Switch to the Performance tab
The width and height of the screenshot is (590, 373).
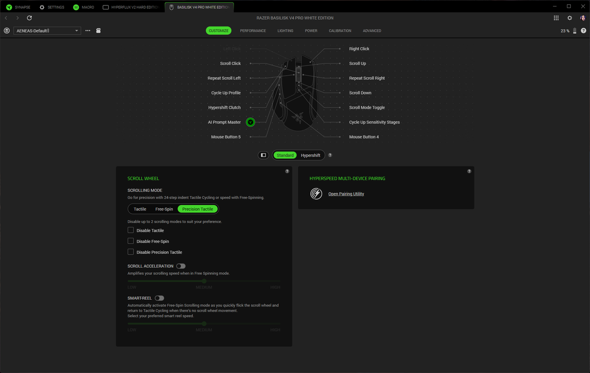click(x=253, y=30)
